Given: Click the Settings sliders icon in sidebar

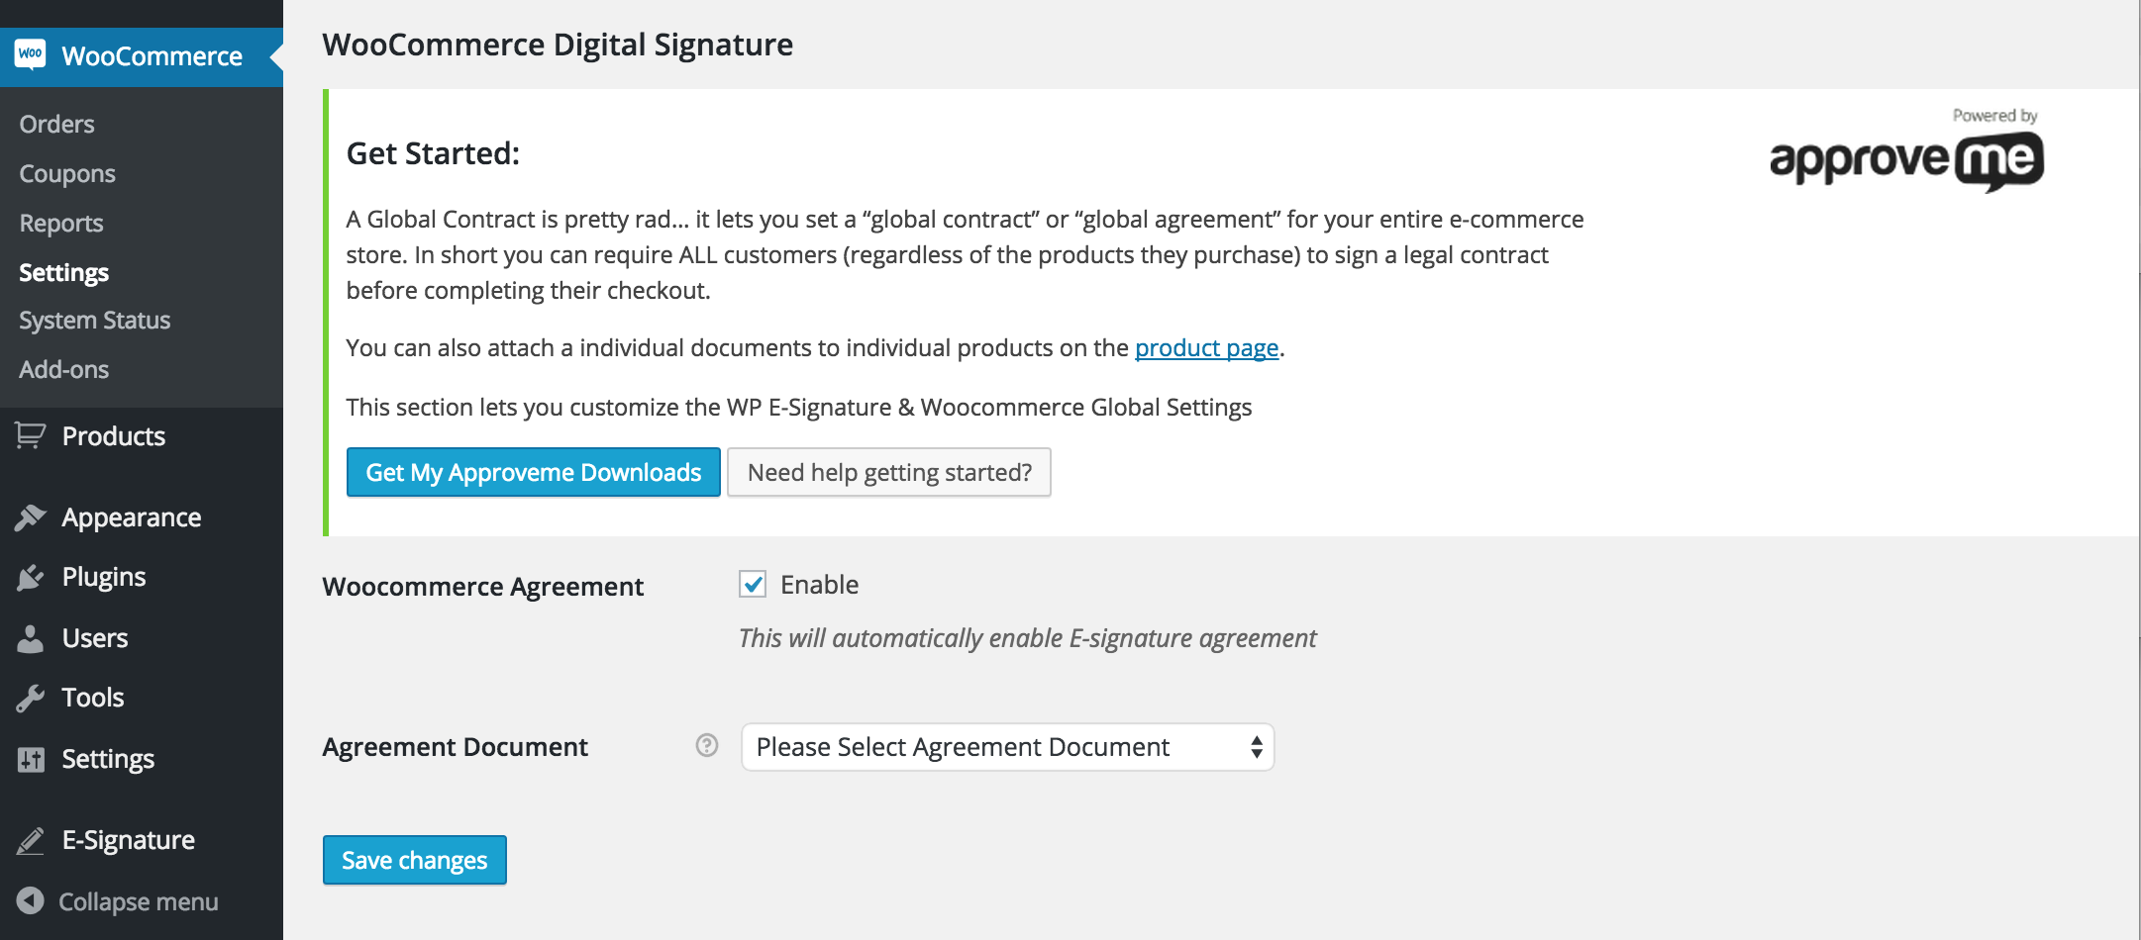Looking at the screenshot, I should 31,759.
